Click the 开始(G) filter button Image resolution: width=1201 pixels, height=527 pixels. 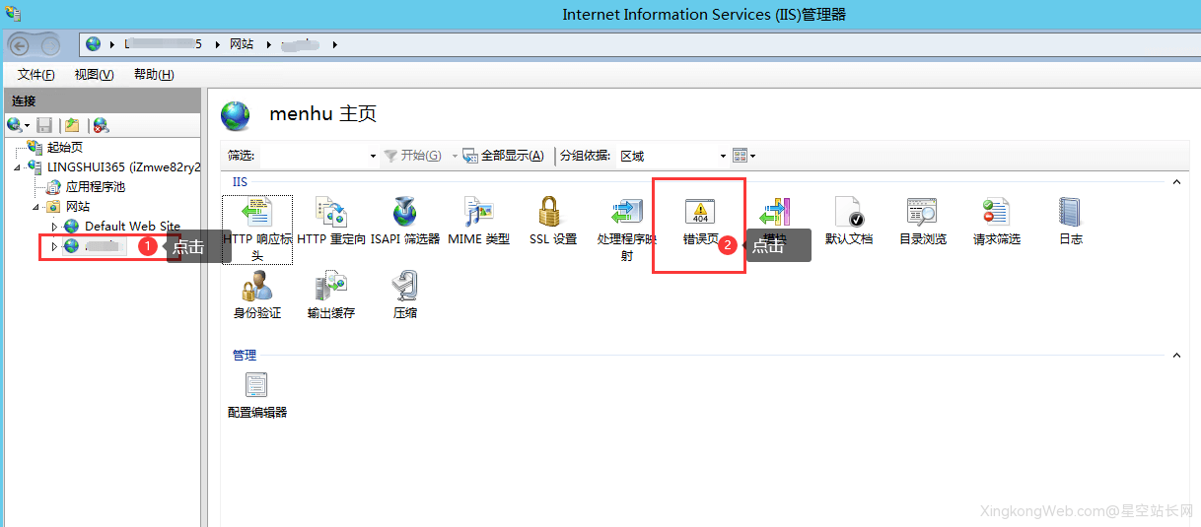pyautogui.click(x=413, y=156)
